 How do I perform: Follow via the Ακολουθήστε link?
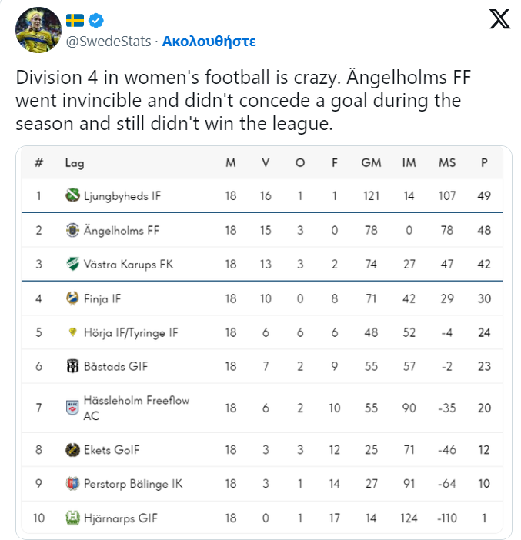click(209, 42)
